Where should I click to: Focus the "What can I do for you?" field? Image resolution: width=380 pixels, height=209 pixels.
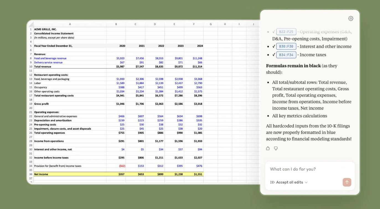click(x=309, y=169)
